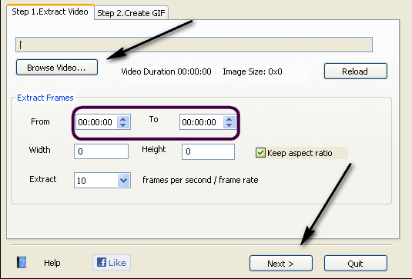Image resolution: width=412 pixels, height=279 pixels.
Task: Click the Reload button
Action: [356, 71]
